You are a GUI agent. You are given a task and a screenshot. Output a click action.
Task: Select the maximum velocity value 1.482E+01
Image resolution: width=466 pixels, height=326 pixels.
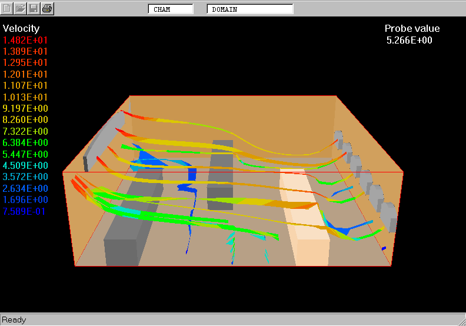click(25, 40)
